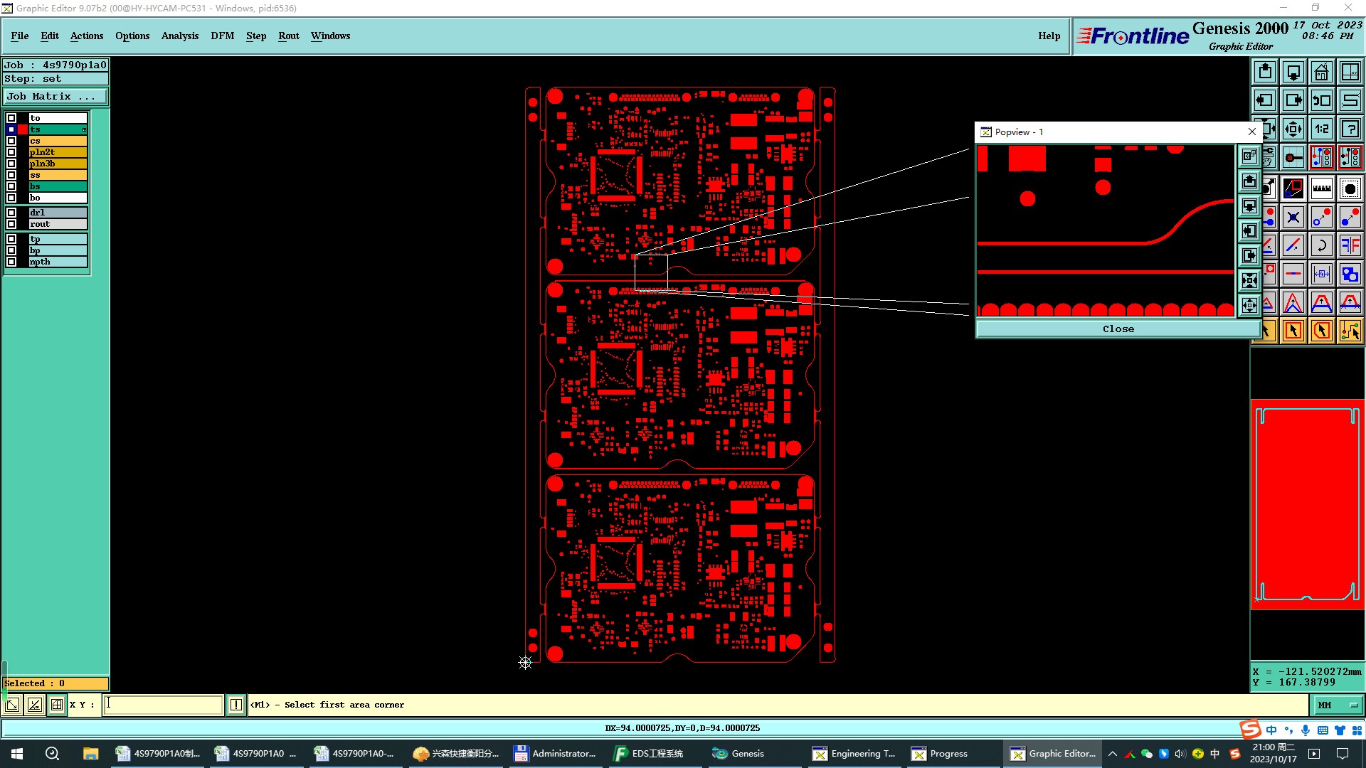Image resolution: width=1366 pixels, height=768 pixels.
Task: Click the red ts layer color swatch
Action: click(23, 129)
